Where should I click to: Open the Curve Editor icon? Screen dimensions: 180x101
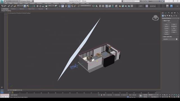(110, 6)
